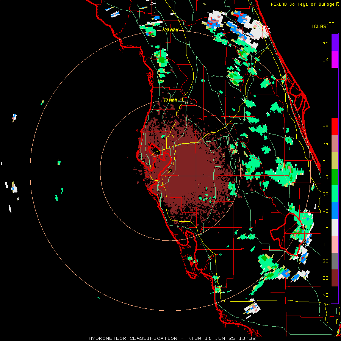Click the GC gray legend swatch

335,261
